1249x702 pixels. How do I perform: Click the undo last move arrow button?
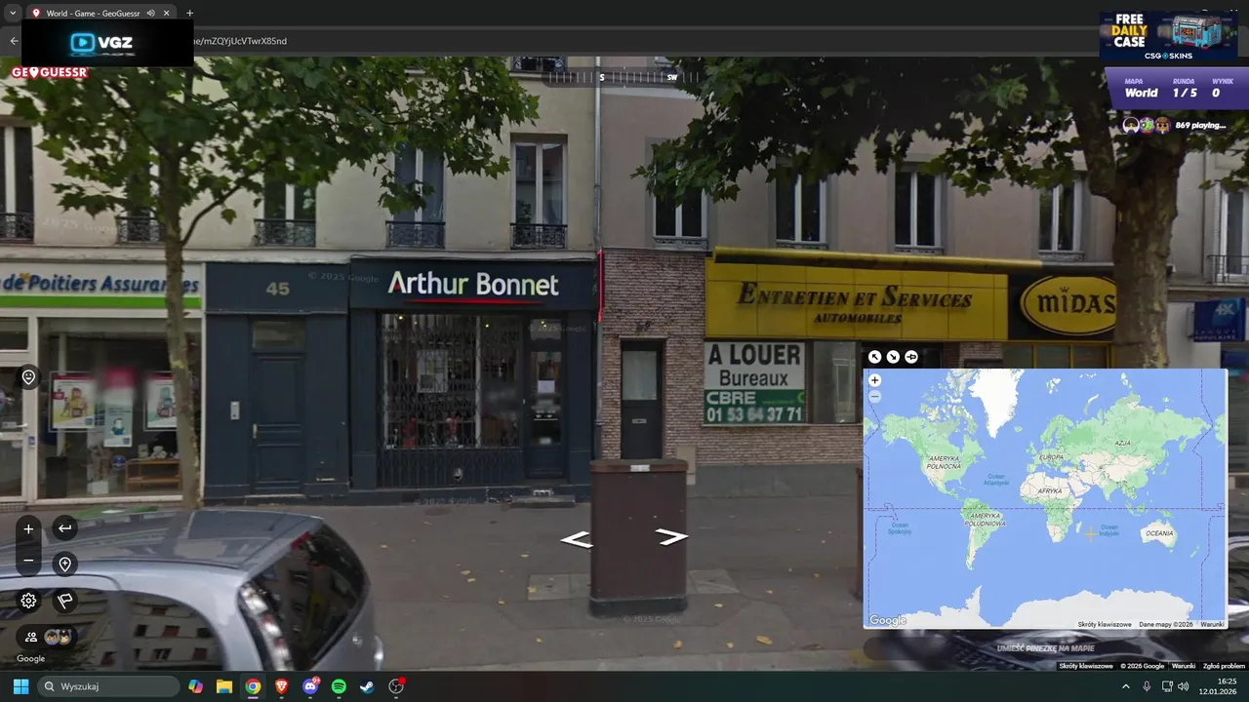[64, 528]
